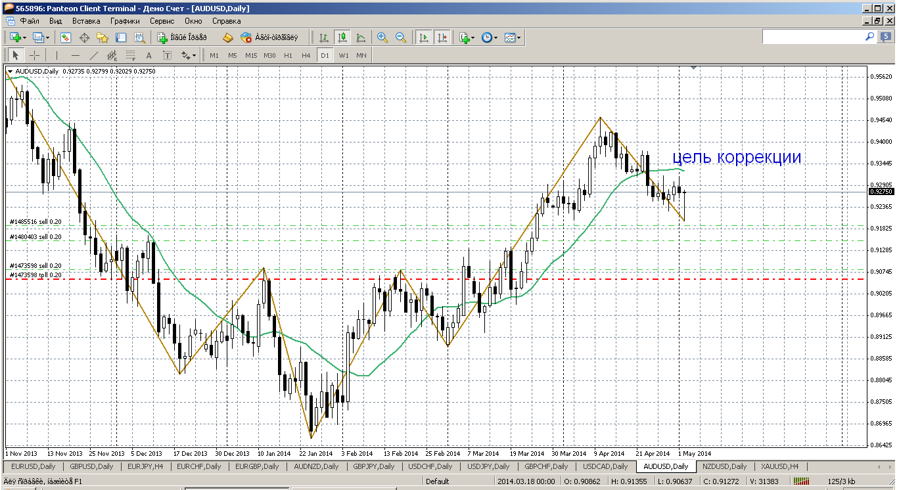
Task: Open the Вид menu
Action: tap(55, 21)
